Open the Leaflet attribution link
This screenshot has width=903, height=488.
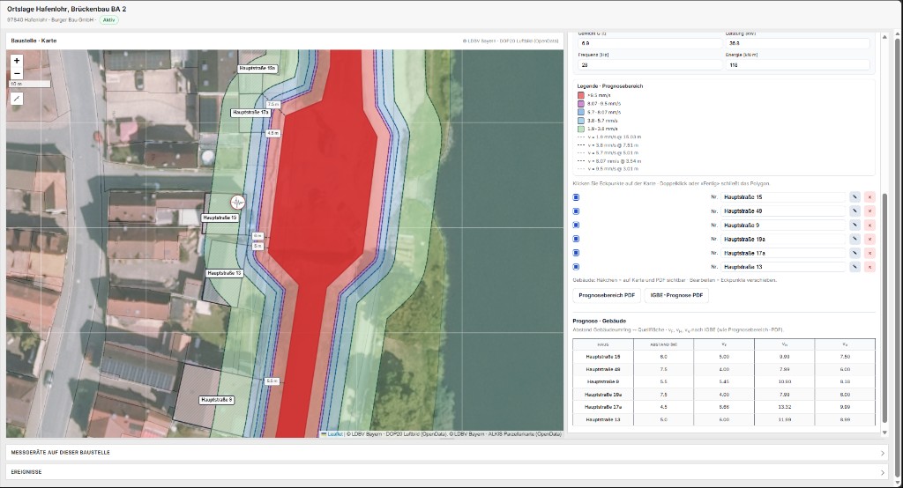(x=334, y=434)
